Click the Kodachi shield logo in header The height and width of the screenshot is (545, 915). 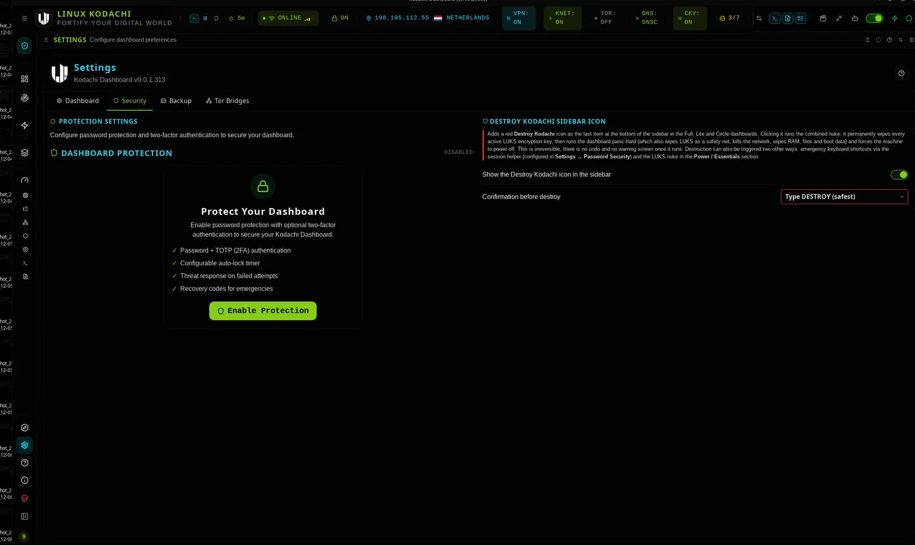(44, 18)
